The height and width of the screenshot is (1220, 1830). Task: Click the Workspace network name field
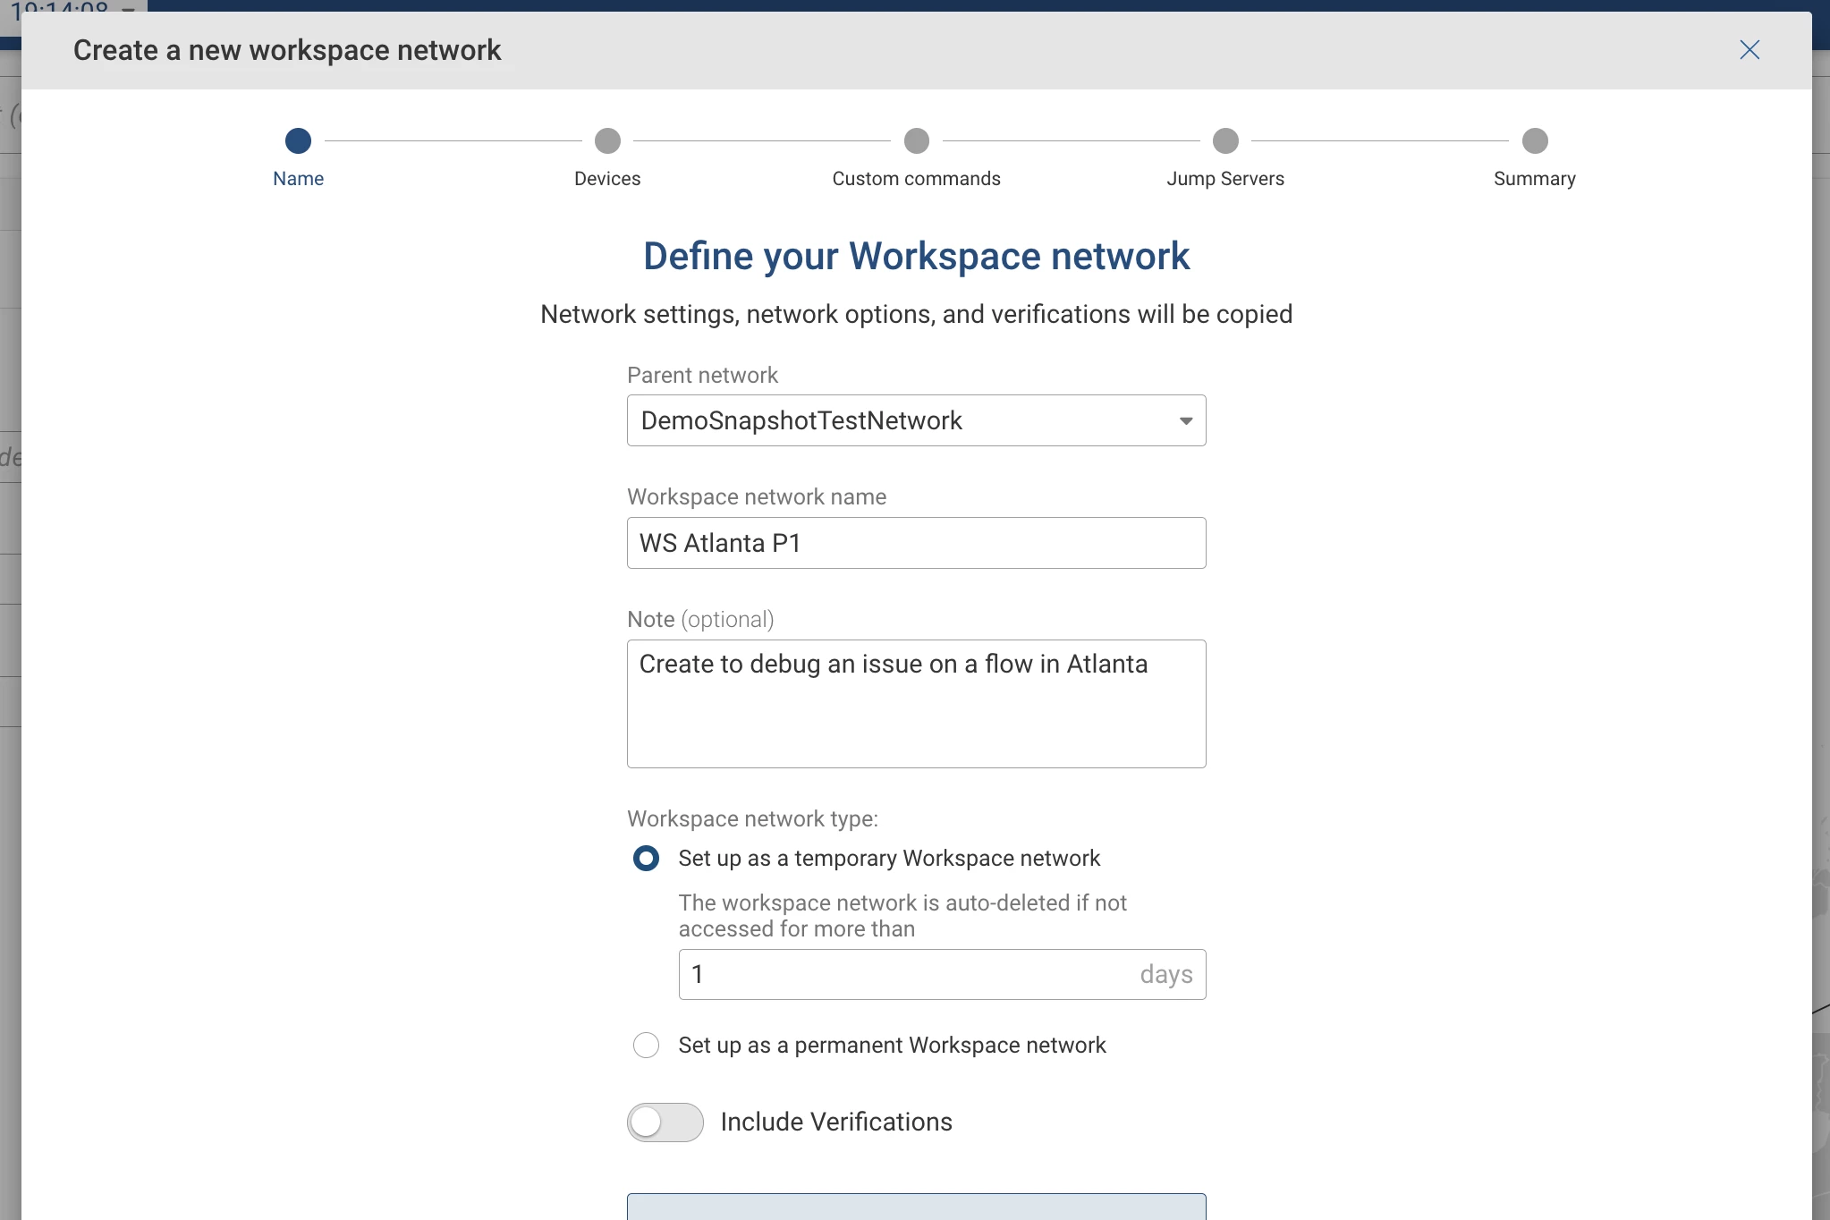coord(916,544)
